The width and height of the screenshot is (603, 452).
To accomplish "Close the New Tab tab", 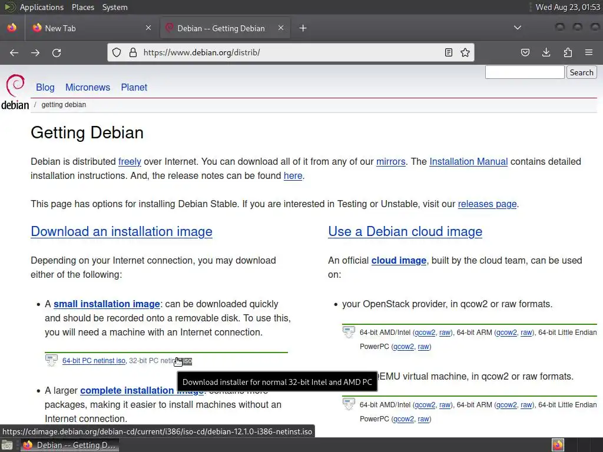I will tap(148, 28).
